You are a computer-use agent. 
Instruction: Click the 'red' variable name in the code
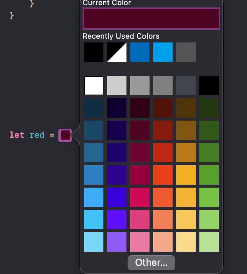coord(37,135)
